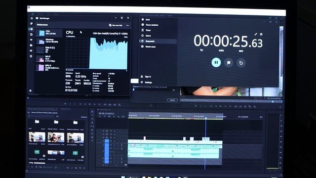
Task: Reset the stopwatch
Action: [x=241, y=63]
